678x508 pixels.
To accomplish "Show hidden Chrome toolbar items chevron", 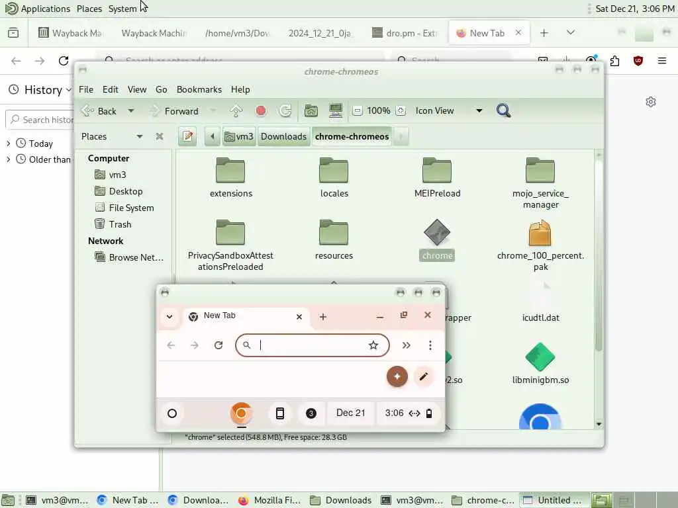I will pos(406,345).
